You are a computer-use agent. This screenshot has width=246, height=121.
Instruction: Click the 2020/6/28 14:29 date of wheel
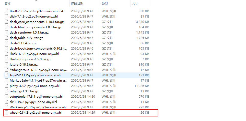point(83,112)
